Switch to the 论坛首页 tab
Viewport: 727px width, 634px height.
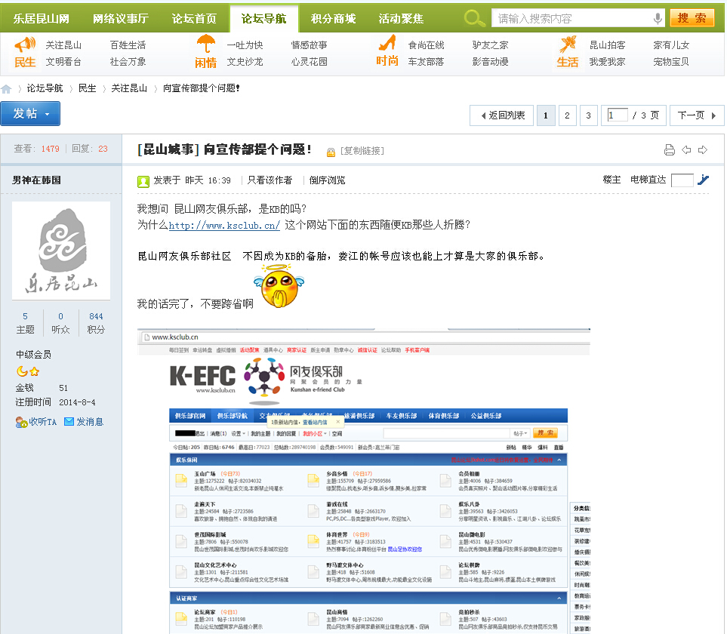pos(194,19)
